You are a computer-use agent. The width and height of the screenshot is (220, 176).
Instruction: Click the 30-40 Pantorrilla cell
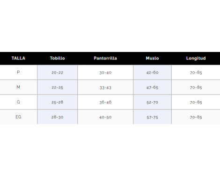105,73
